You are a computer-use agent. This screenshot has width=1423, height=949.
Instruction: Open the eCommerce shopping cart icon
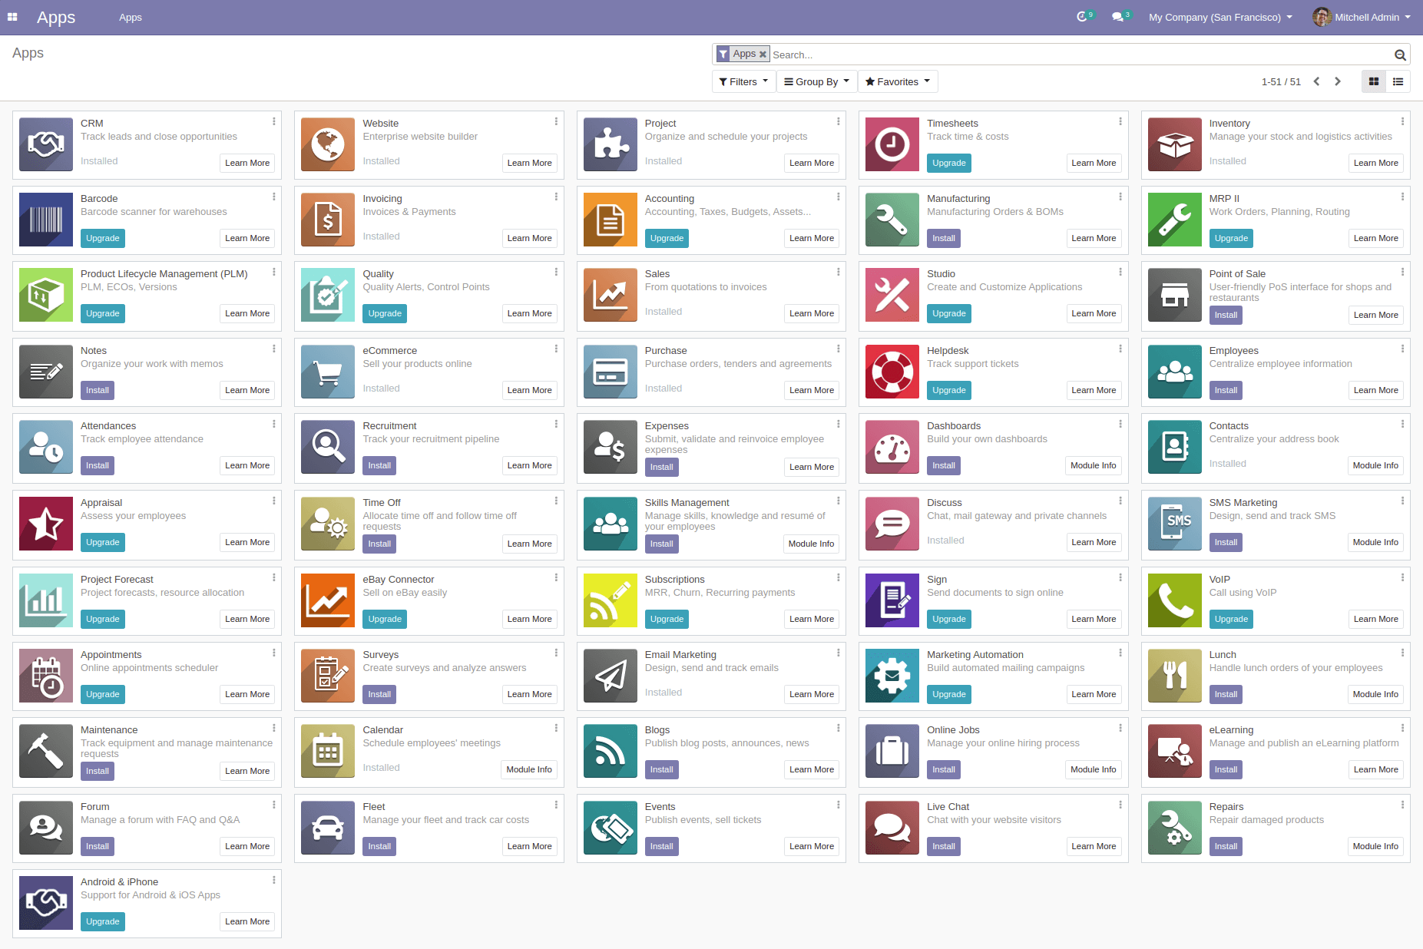328,372
